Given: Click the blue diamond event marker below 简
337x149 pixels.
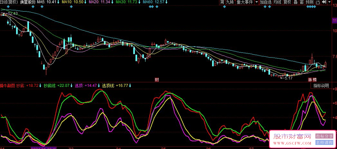Looking at the screenshot, I should tap(224, 7).
